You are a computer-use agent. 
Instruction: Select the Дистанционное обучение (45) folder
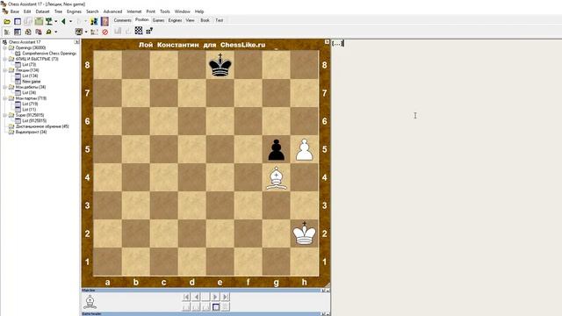pos(42,126)
